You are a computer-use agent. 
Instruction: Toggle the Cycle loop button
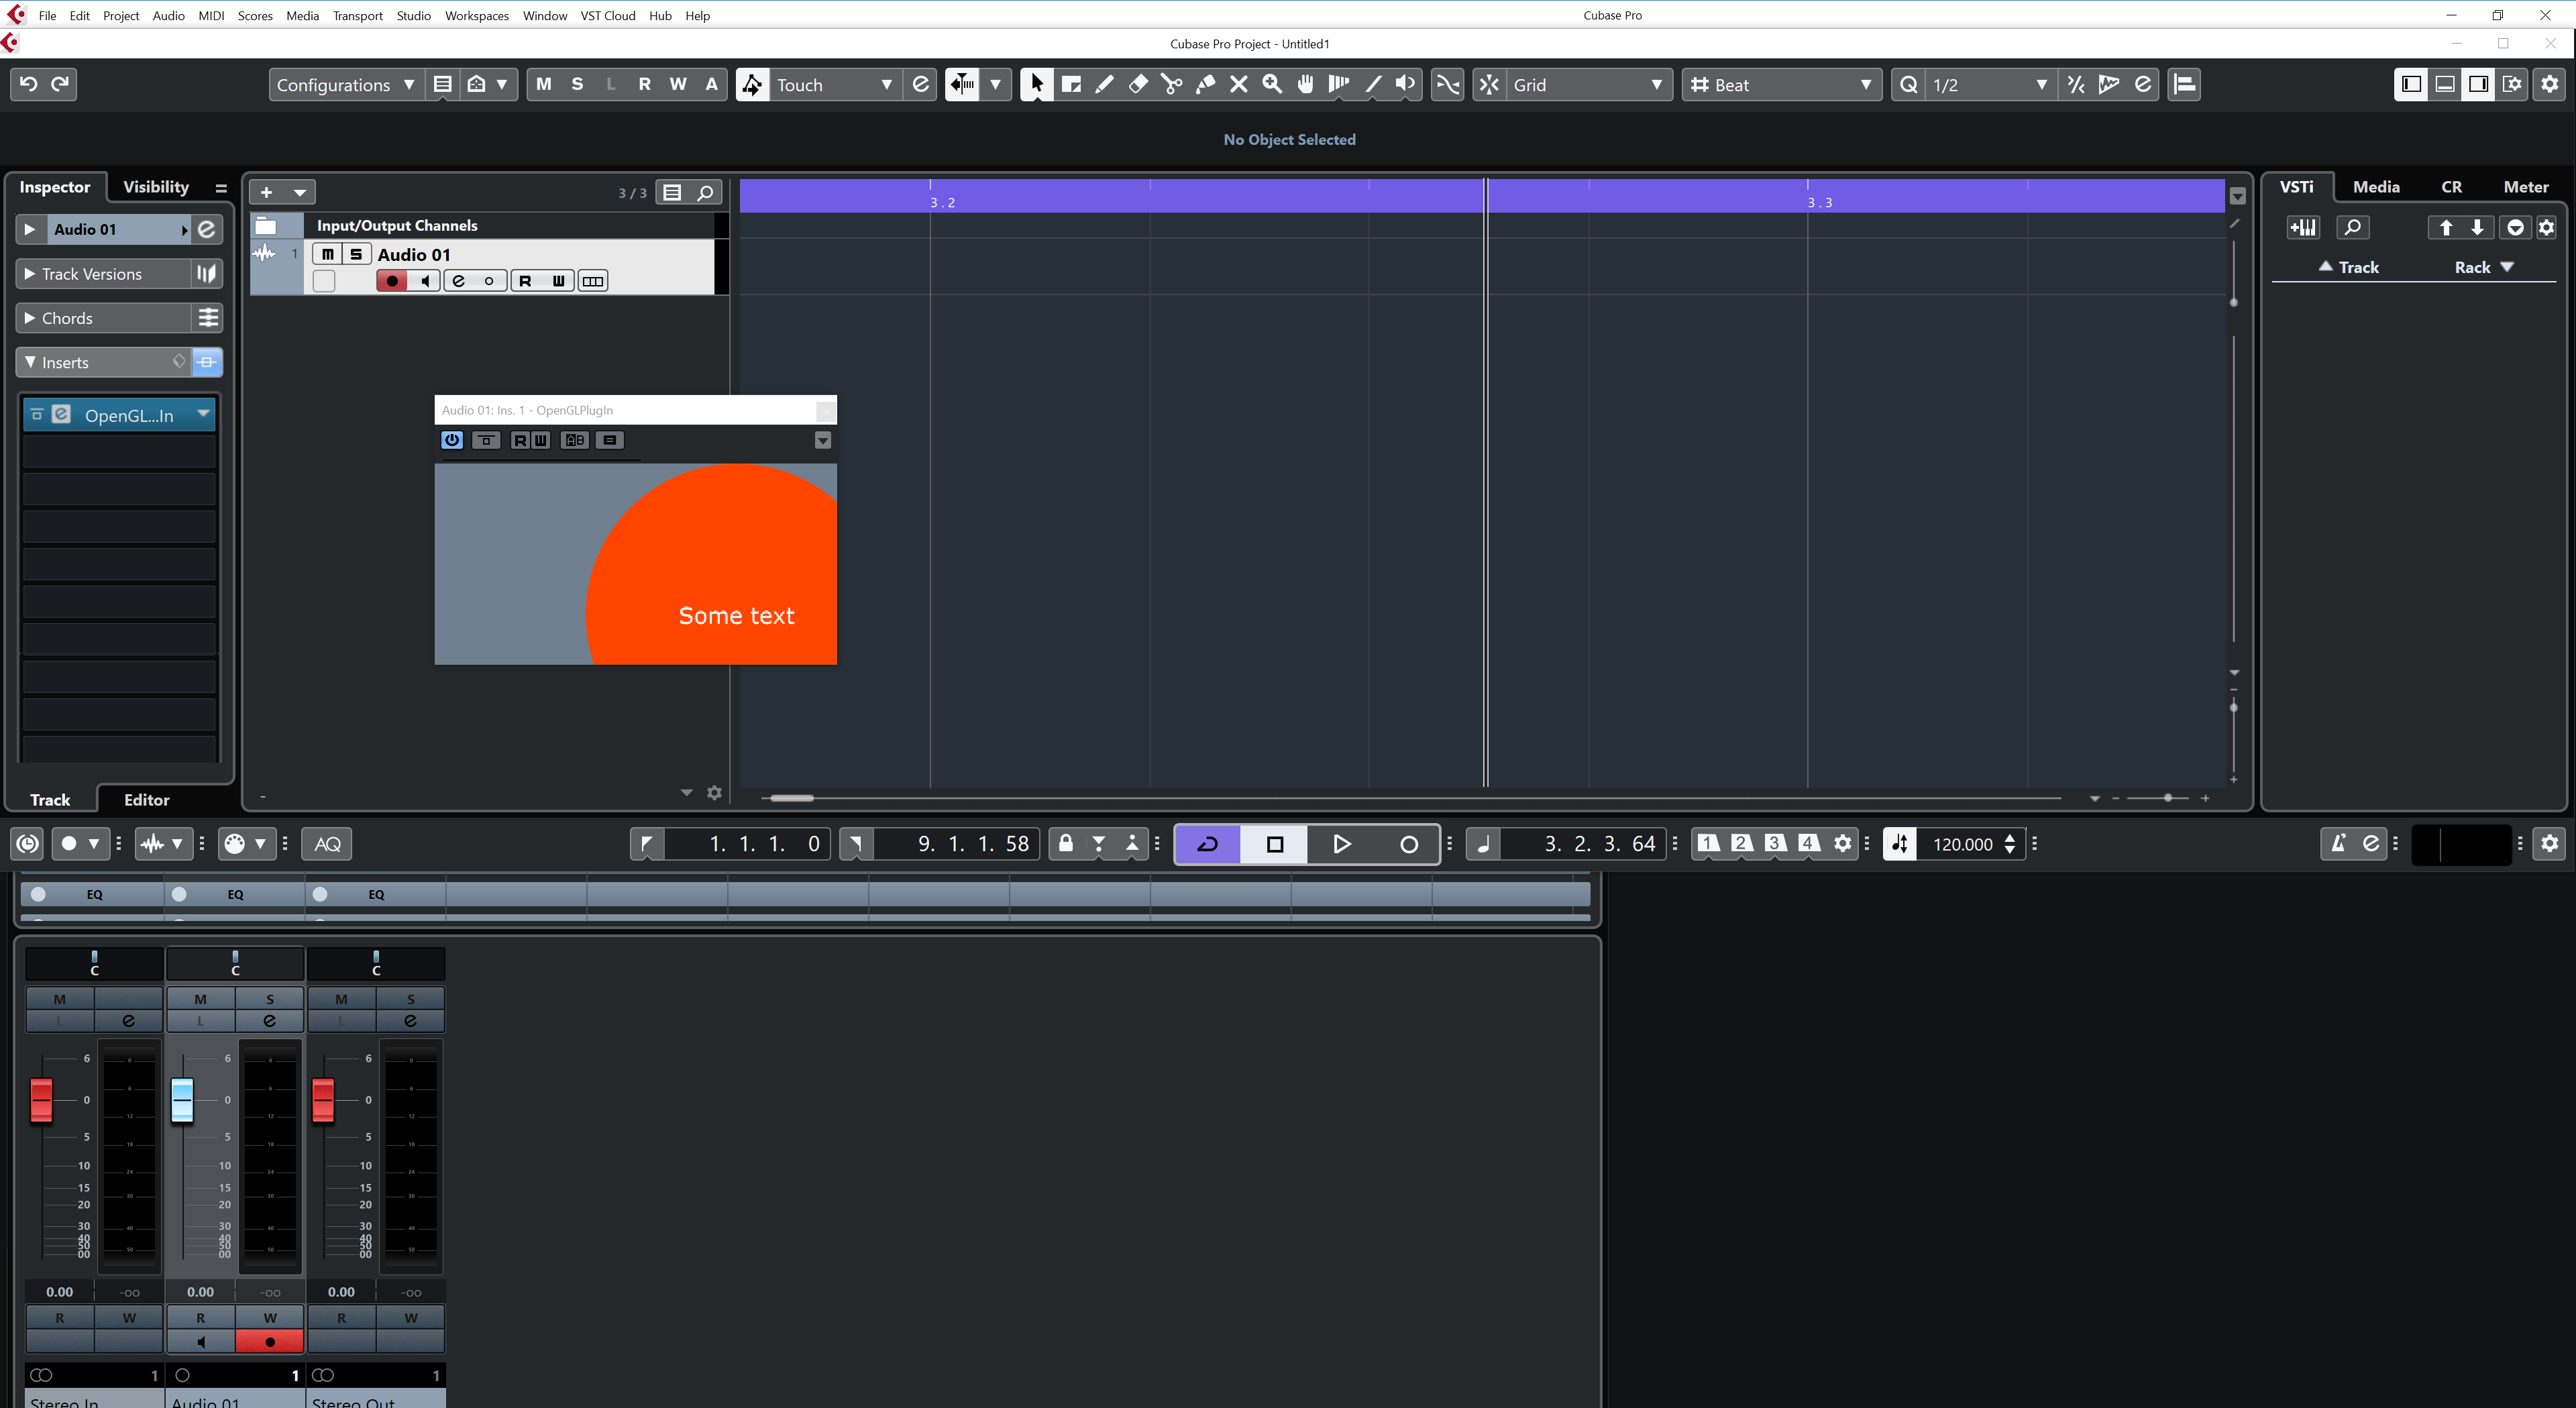(1207, 844)
